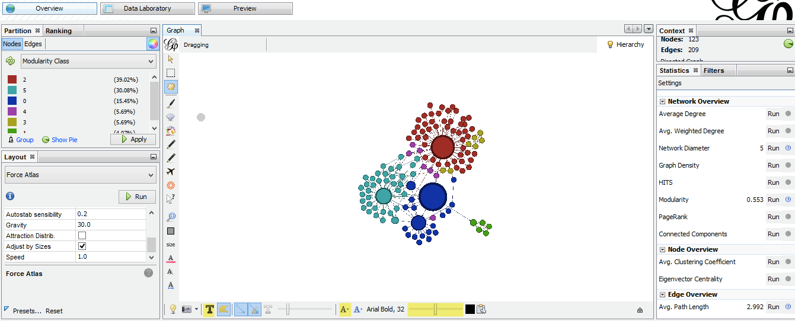Open the color wheel palette button
Image resolution: width=795 pixels, height=321 pixels.
tap(153, 44)
